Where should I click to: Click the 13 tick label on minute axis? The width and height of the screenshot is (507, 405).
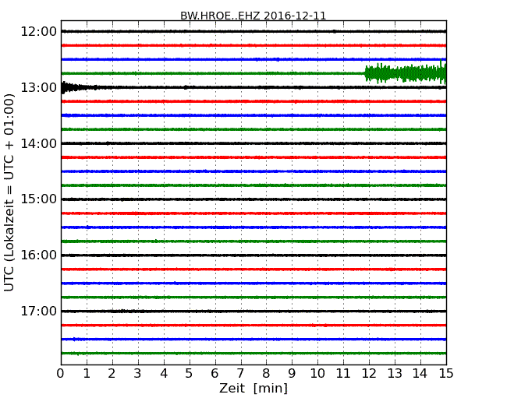[x=395, y=374]
